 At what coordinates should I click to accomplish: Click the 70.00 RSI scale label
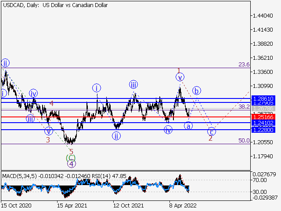pyautogui.click(x=259, y=180)
